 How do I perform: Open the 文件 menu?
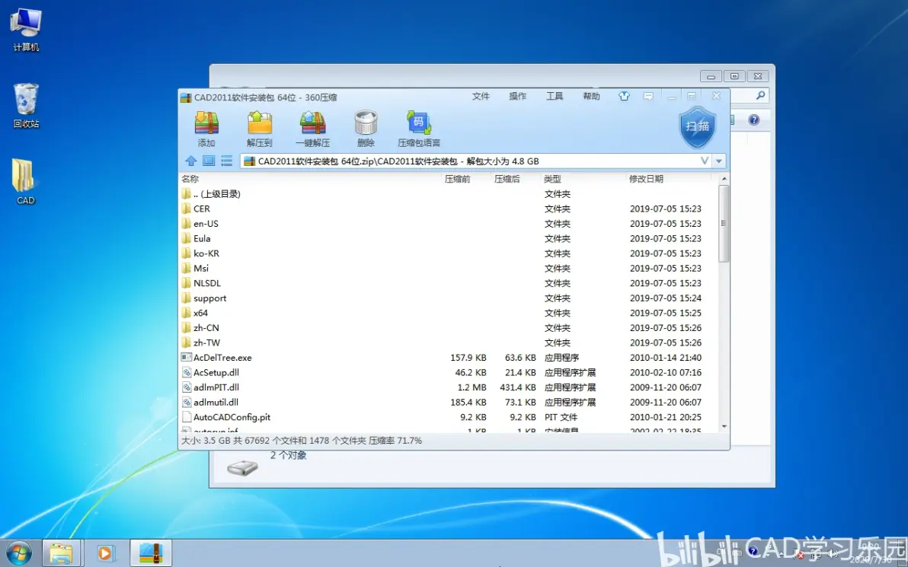(x=481, y=96)
